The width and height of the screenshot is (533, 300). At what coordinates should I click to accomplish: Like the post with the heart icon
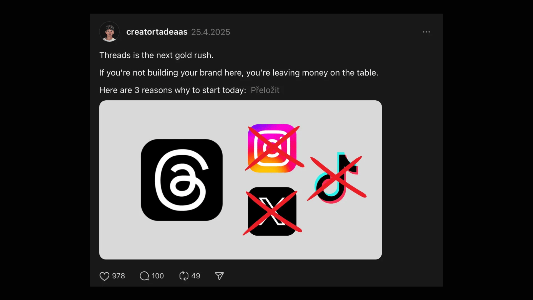click(x=104, y=276)
